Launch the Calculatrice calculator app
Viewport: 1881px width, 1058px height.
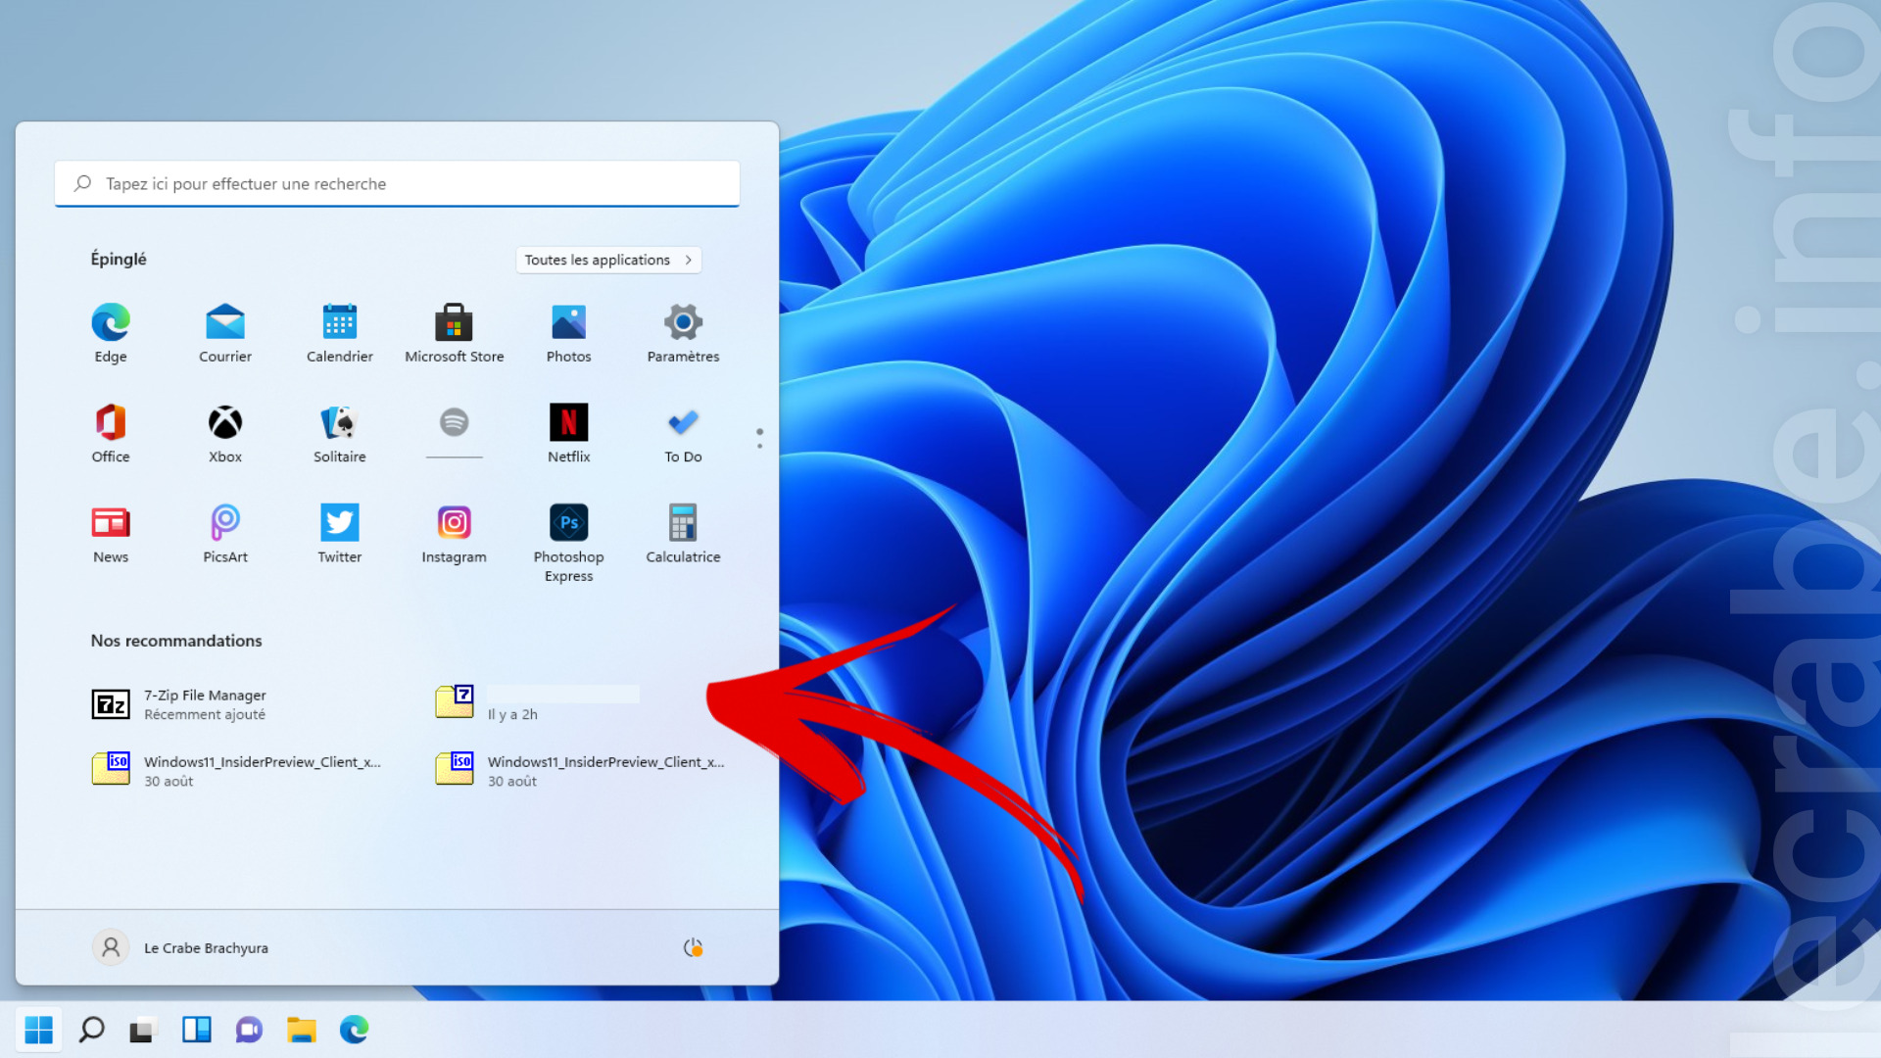pos(684,533)
